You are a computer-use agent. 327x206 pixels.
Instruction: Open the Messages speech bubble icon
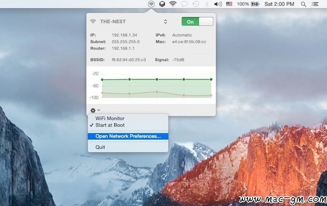pos(184,4)
